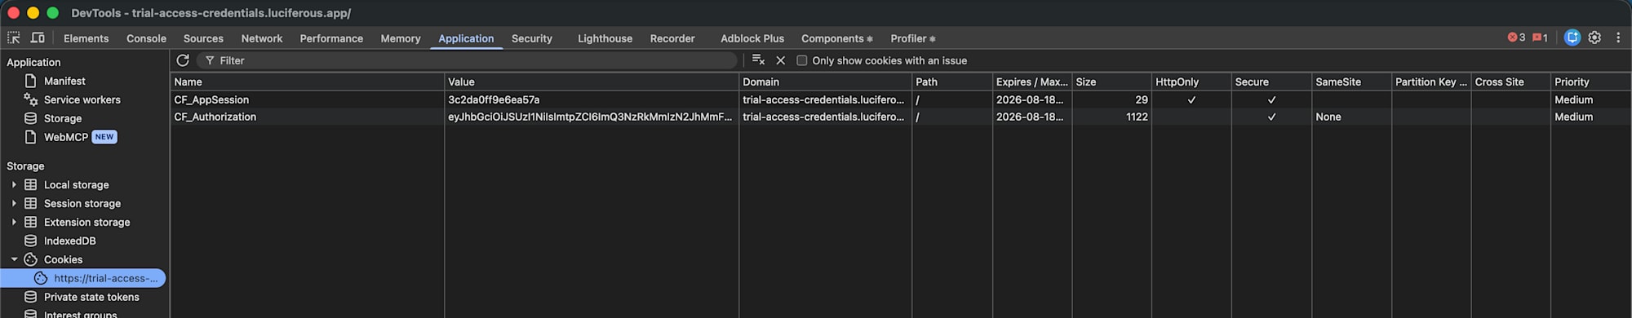Switch to the Sources tab
This screenshot has height=318, width=1632.
(x=203, y=38)
